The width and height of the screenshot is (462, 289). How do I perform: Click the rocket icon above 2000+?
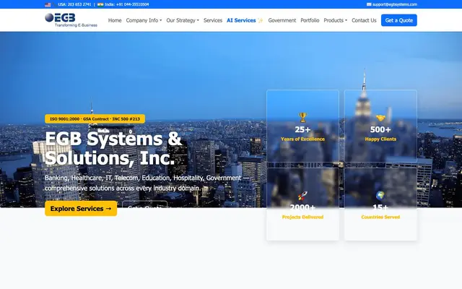[302, 196]
